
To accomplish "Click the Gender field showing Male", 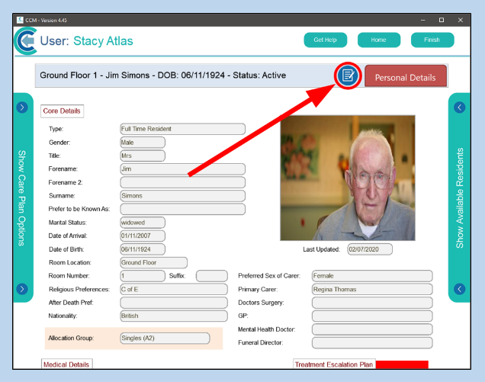I will point(143,143).
